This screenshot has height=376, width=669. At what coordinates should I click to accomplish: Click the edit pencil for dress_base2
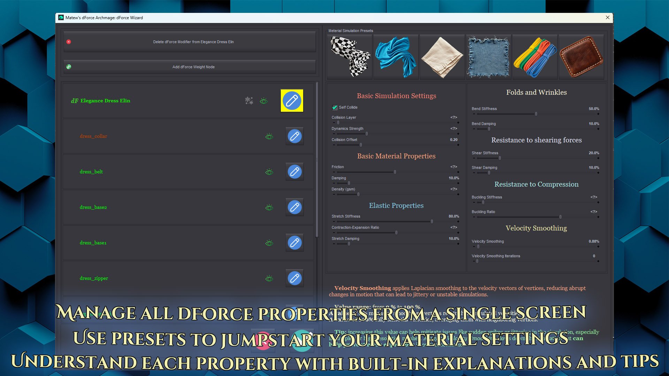click(294, 207)
